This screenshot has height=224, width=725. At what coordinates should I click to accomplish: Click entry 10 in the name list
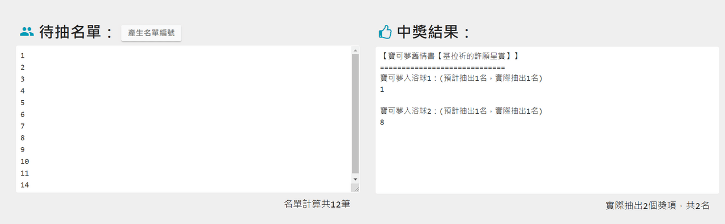24,162
